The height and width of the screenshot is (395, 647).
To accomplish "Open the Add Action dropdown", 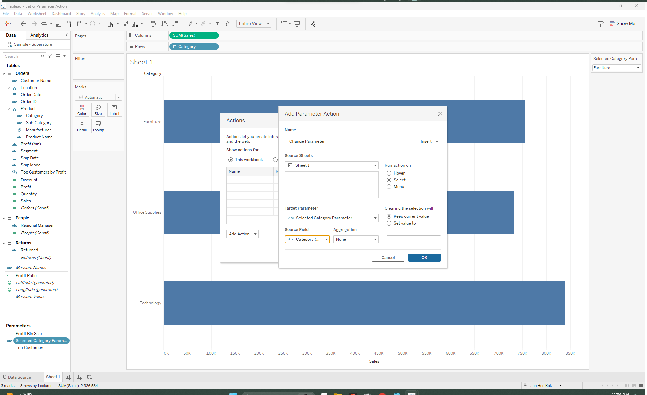I will click(x=242, y=234).
